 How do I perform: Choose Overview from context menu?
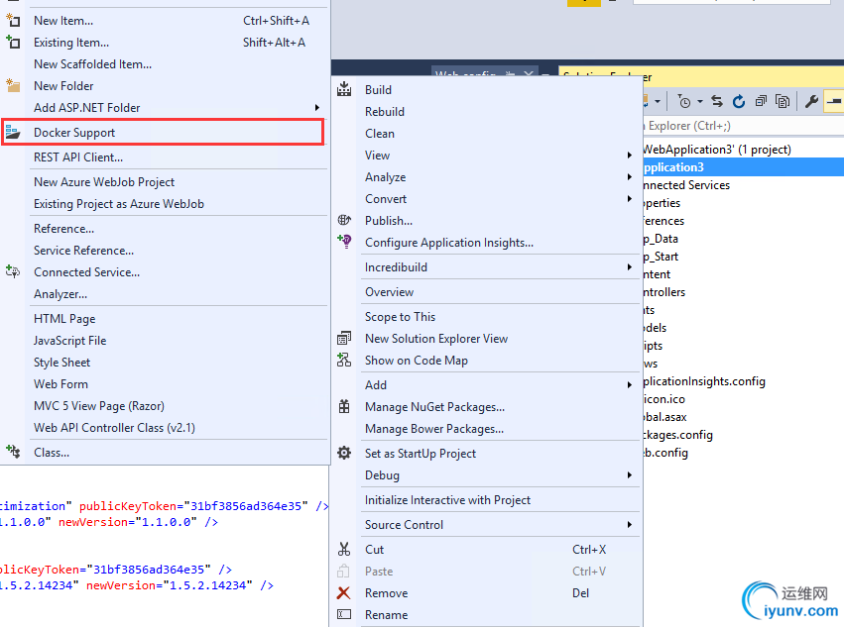[389, 291]
